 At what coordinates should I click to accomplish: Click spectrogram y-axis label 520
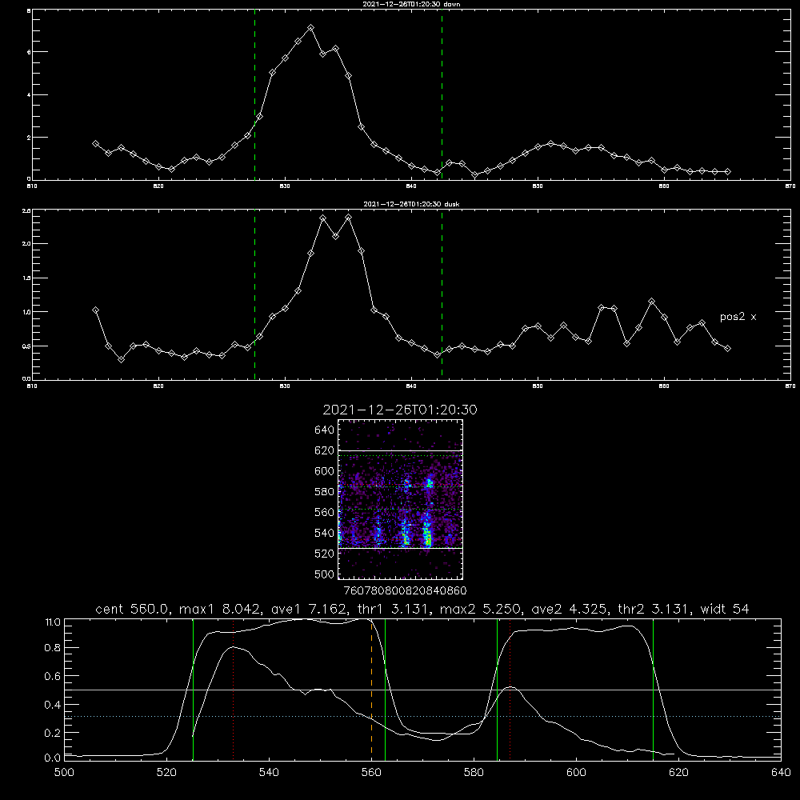(325, 554)
